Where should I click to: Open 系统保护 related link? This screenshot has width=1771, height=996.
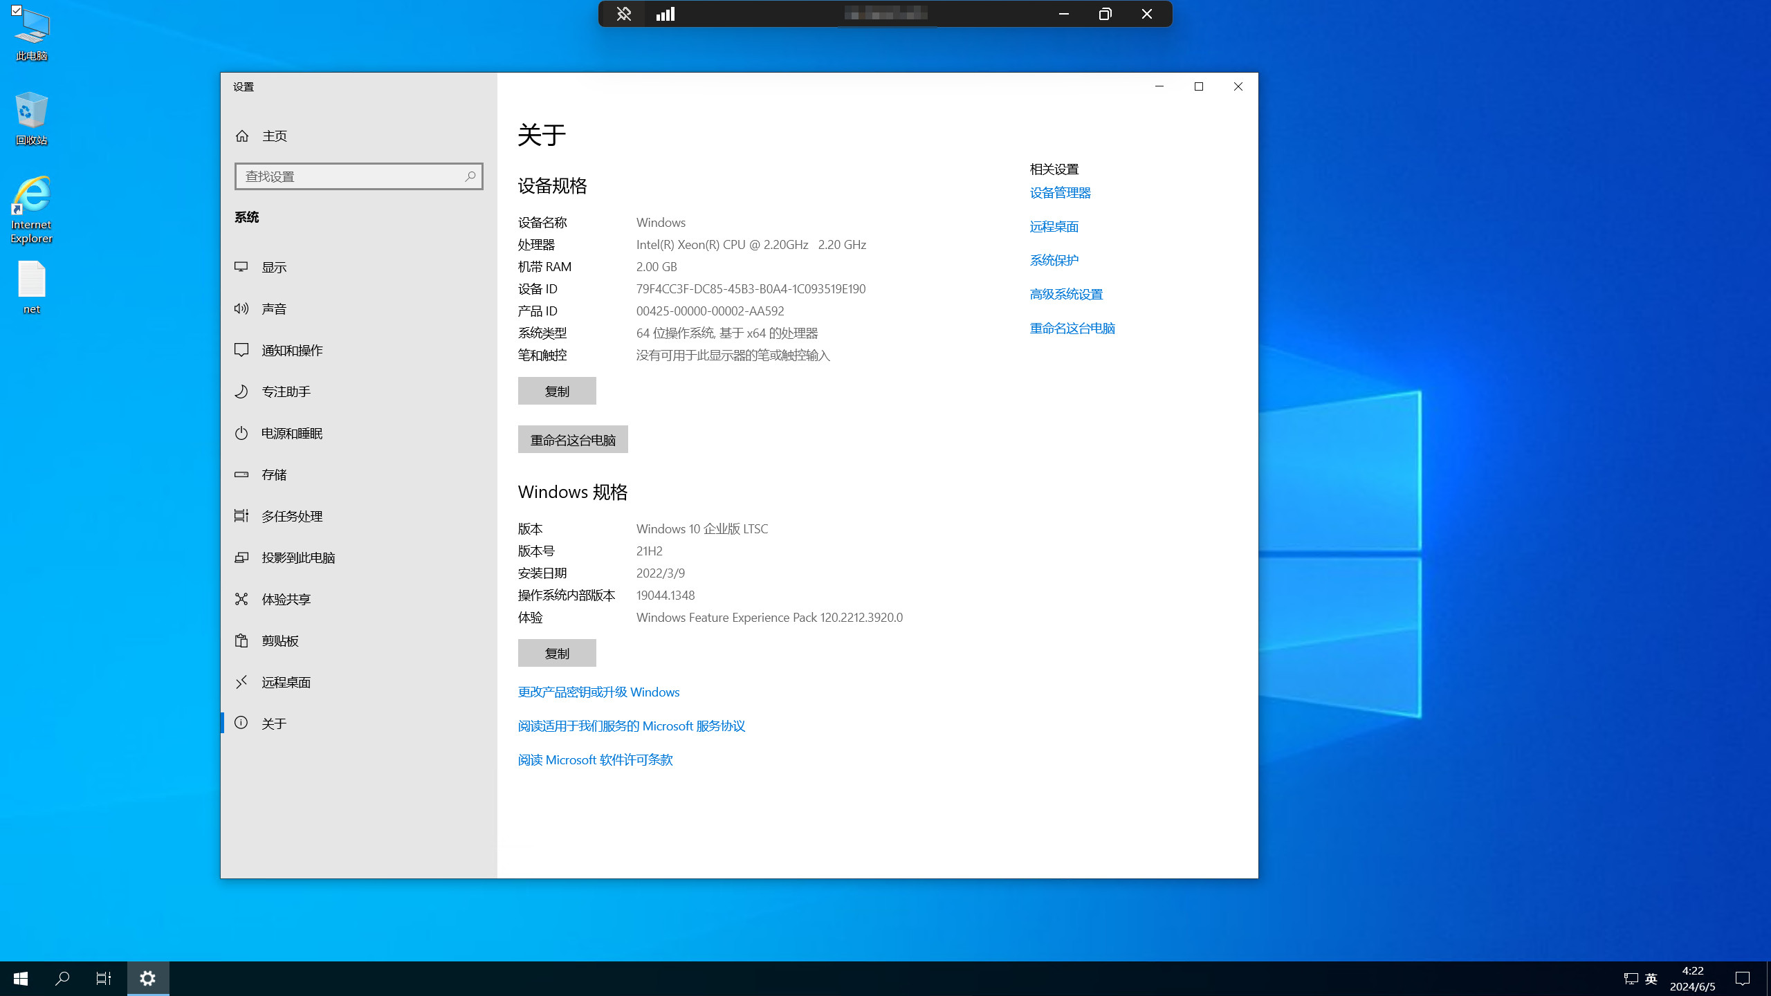[x=1054, y=261]
